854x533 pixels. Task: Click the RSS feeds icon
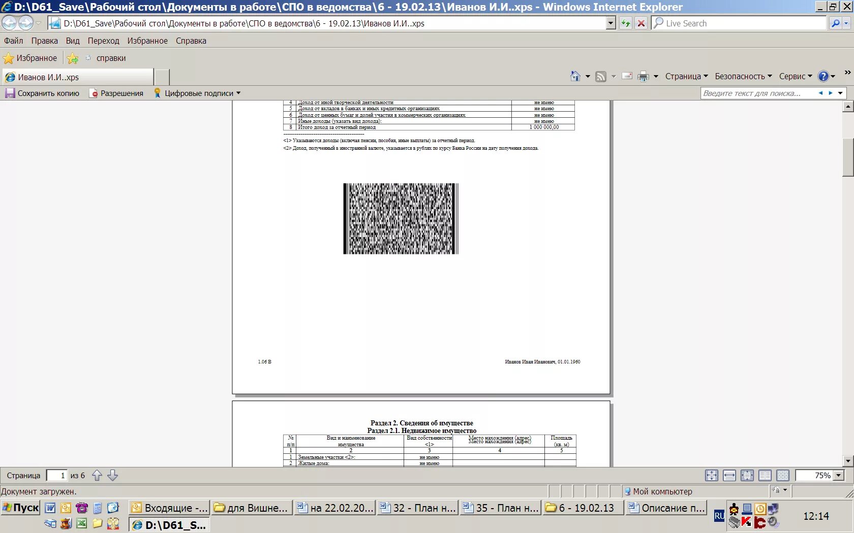pyautogui.click(x=601, y=77)
